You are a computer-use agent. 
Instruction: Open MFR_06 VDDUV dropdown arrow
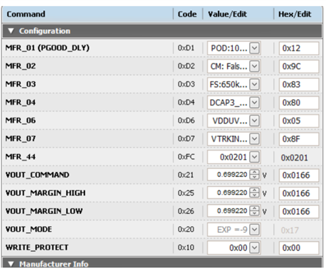click(x=254, y=121)
